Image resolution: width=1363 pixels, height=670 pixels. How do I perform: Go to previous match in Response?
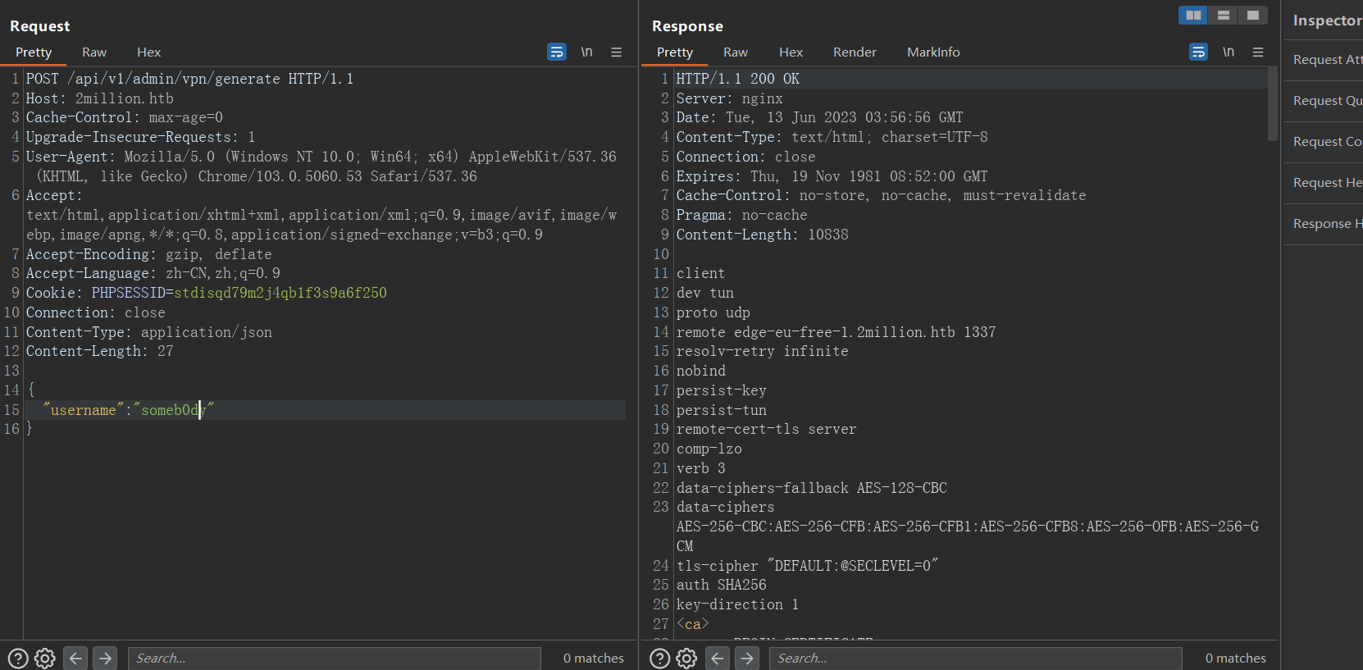tap(717, 658)
